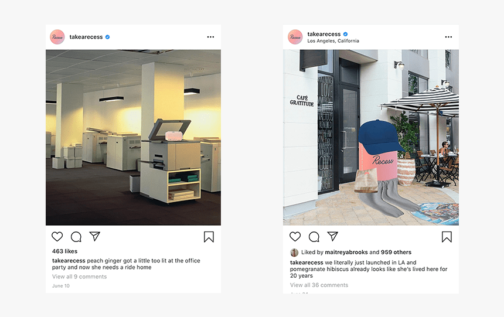Open maitreyabrooks profile from liked by text

346,252
